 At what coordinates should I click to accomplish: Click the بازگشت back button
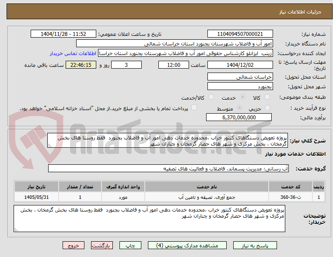(102, 245)
